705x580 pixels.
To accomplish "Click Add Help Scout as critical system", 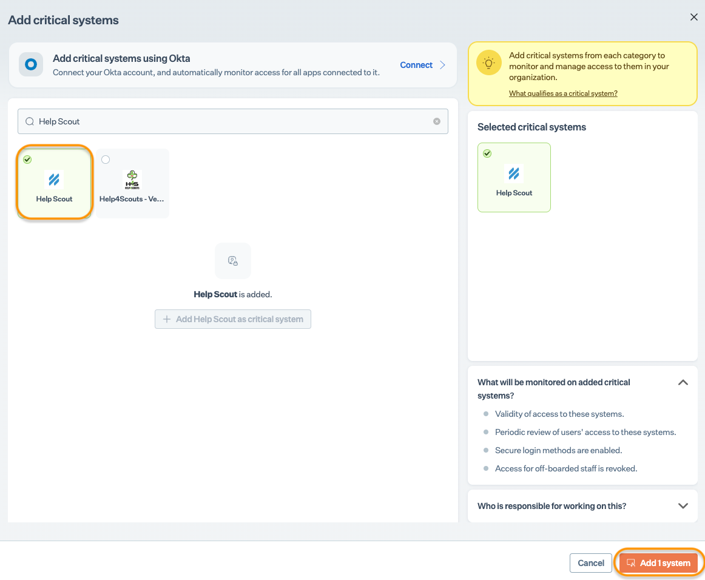I will 233,319.
